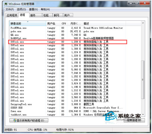This screenshot has width=152, height=134.
Task: Select SGTool.exe row with 1,204 K
Action: tap(68, 45)
